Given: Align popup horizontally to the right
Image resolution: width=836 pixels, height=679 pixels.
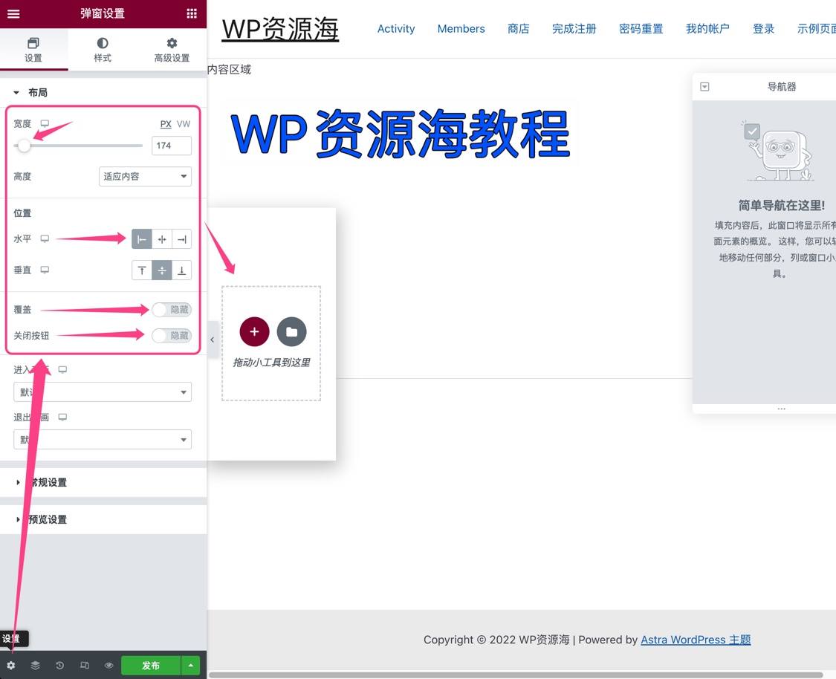Looking at the screenshot, I should point(182,239).
